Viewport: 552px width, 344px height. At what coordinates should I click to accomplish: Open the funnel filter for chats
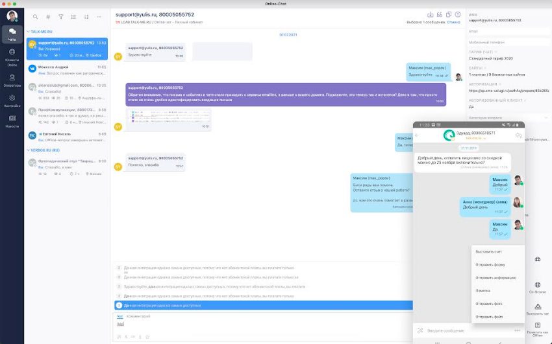click(60, 16)
